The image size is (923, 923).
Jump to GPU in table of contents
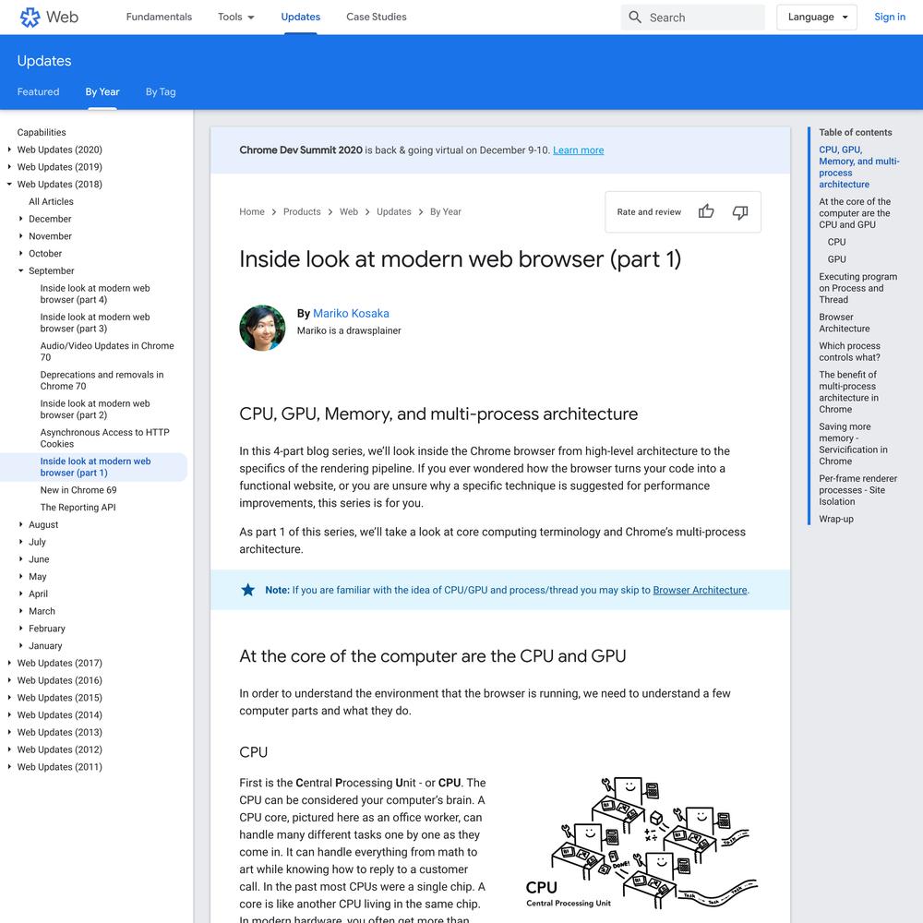836,259
